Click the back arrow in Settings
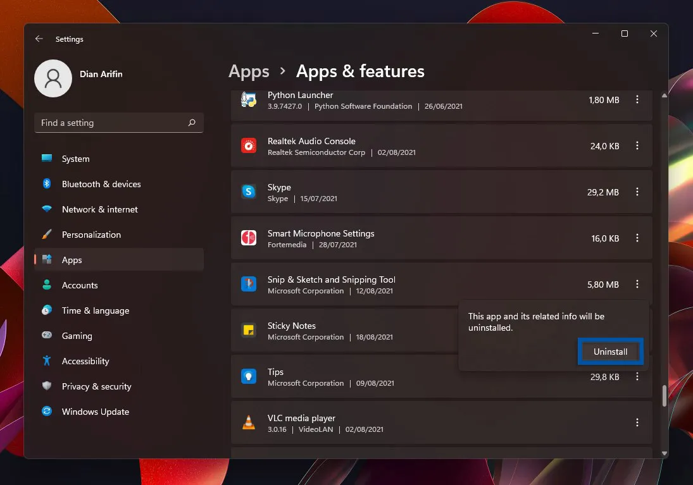The width and height of the screenshot is (693, 485). 39,39
